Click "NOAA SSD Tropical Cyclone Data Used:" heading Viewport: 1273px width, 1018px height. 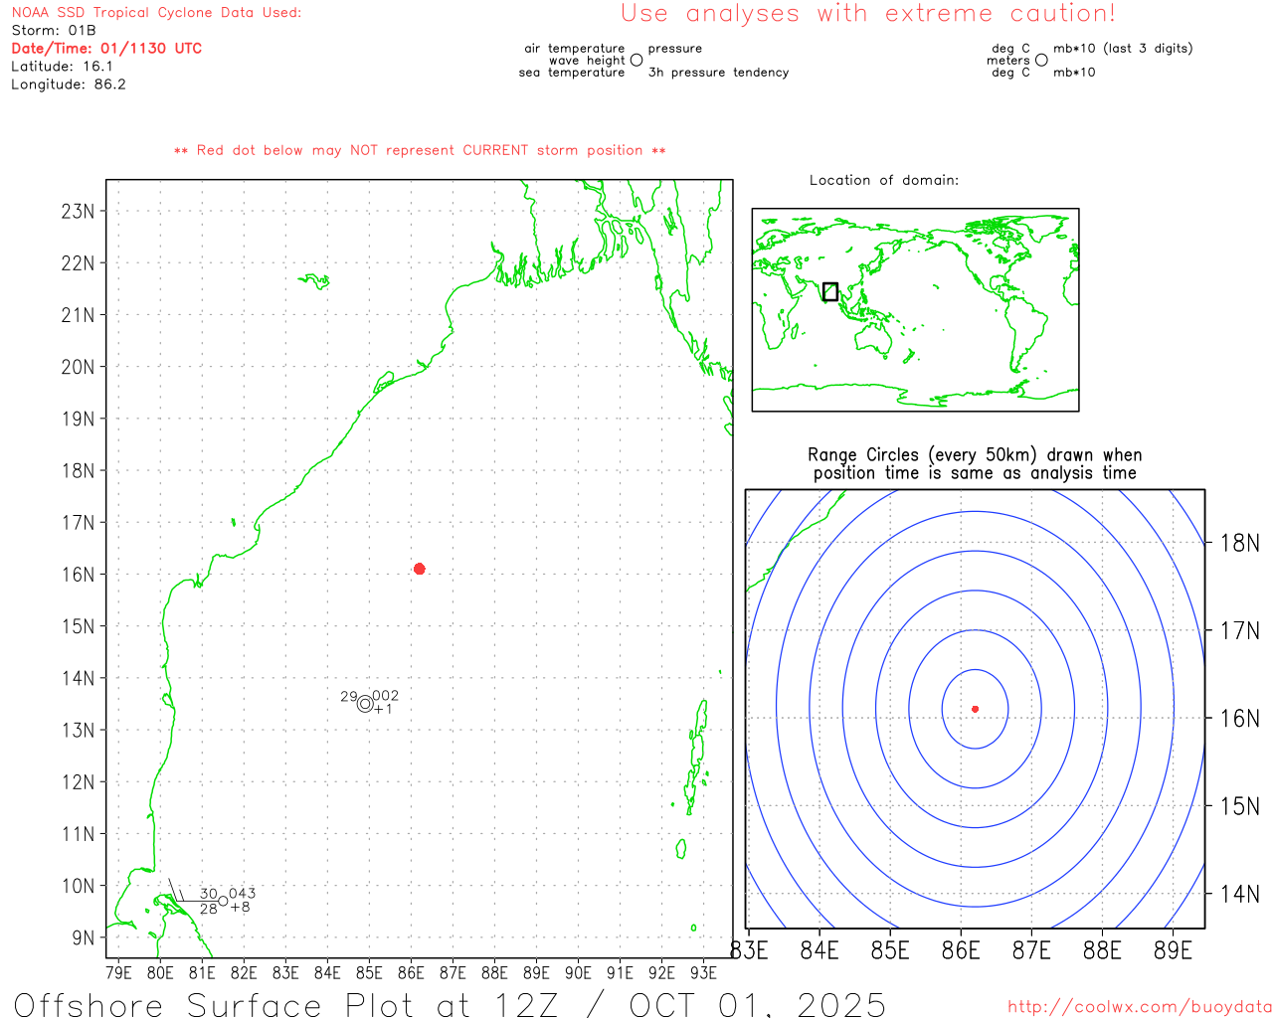point(156,13)
